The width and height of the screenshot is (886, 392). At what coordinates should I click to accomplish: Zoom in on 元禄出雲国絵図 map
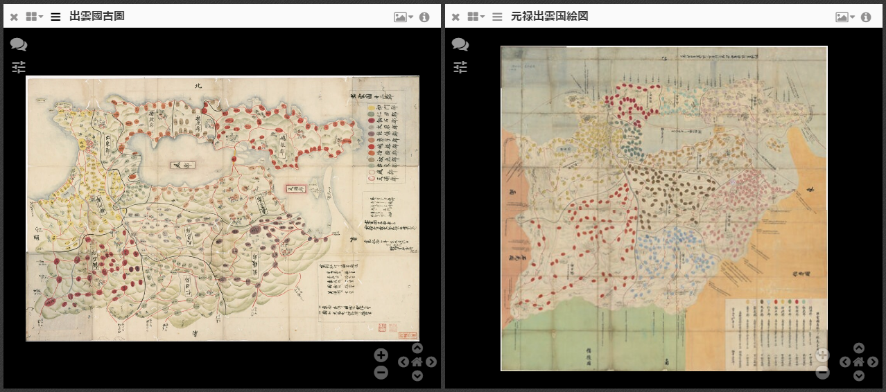click(822, 355)
